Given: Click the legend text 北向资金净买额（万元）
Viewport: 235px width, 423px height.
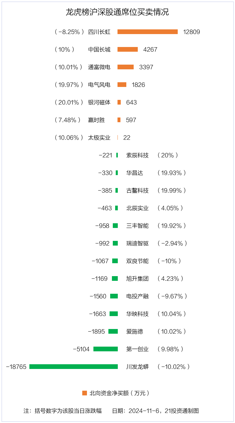Looking at the screenshot, I should click(120, 393).
